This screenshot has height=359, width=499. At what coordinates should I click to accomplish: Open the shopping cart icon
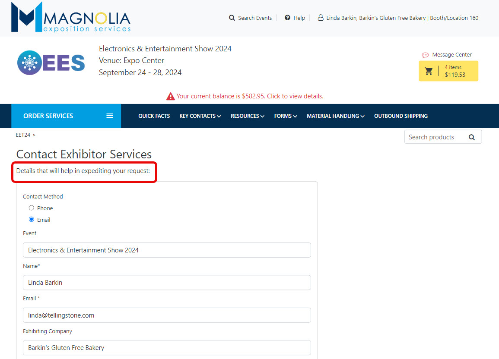[429, 71]
